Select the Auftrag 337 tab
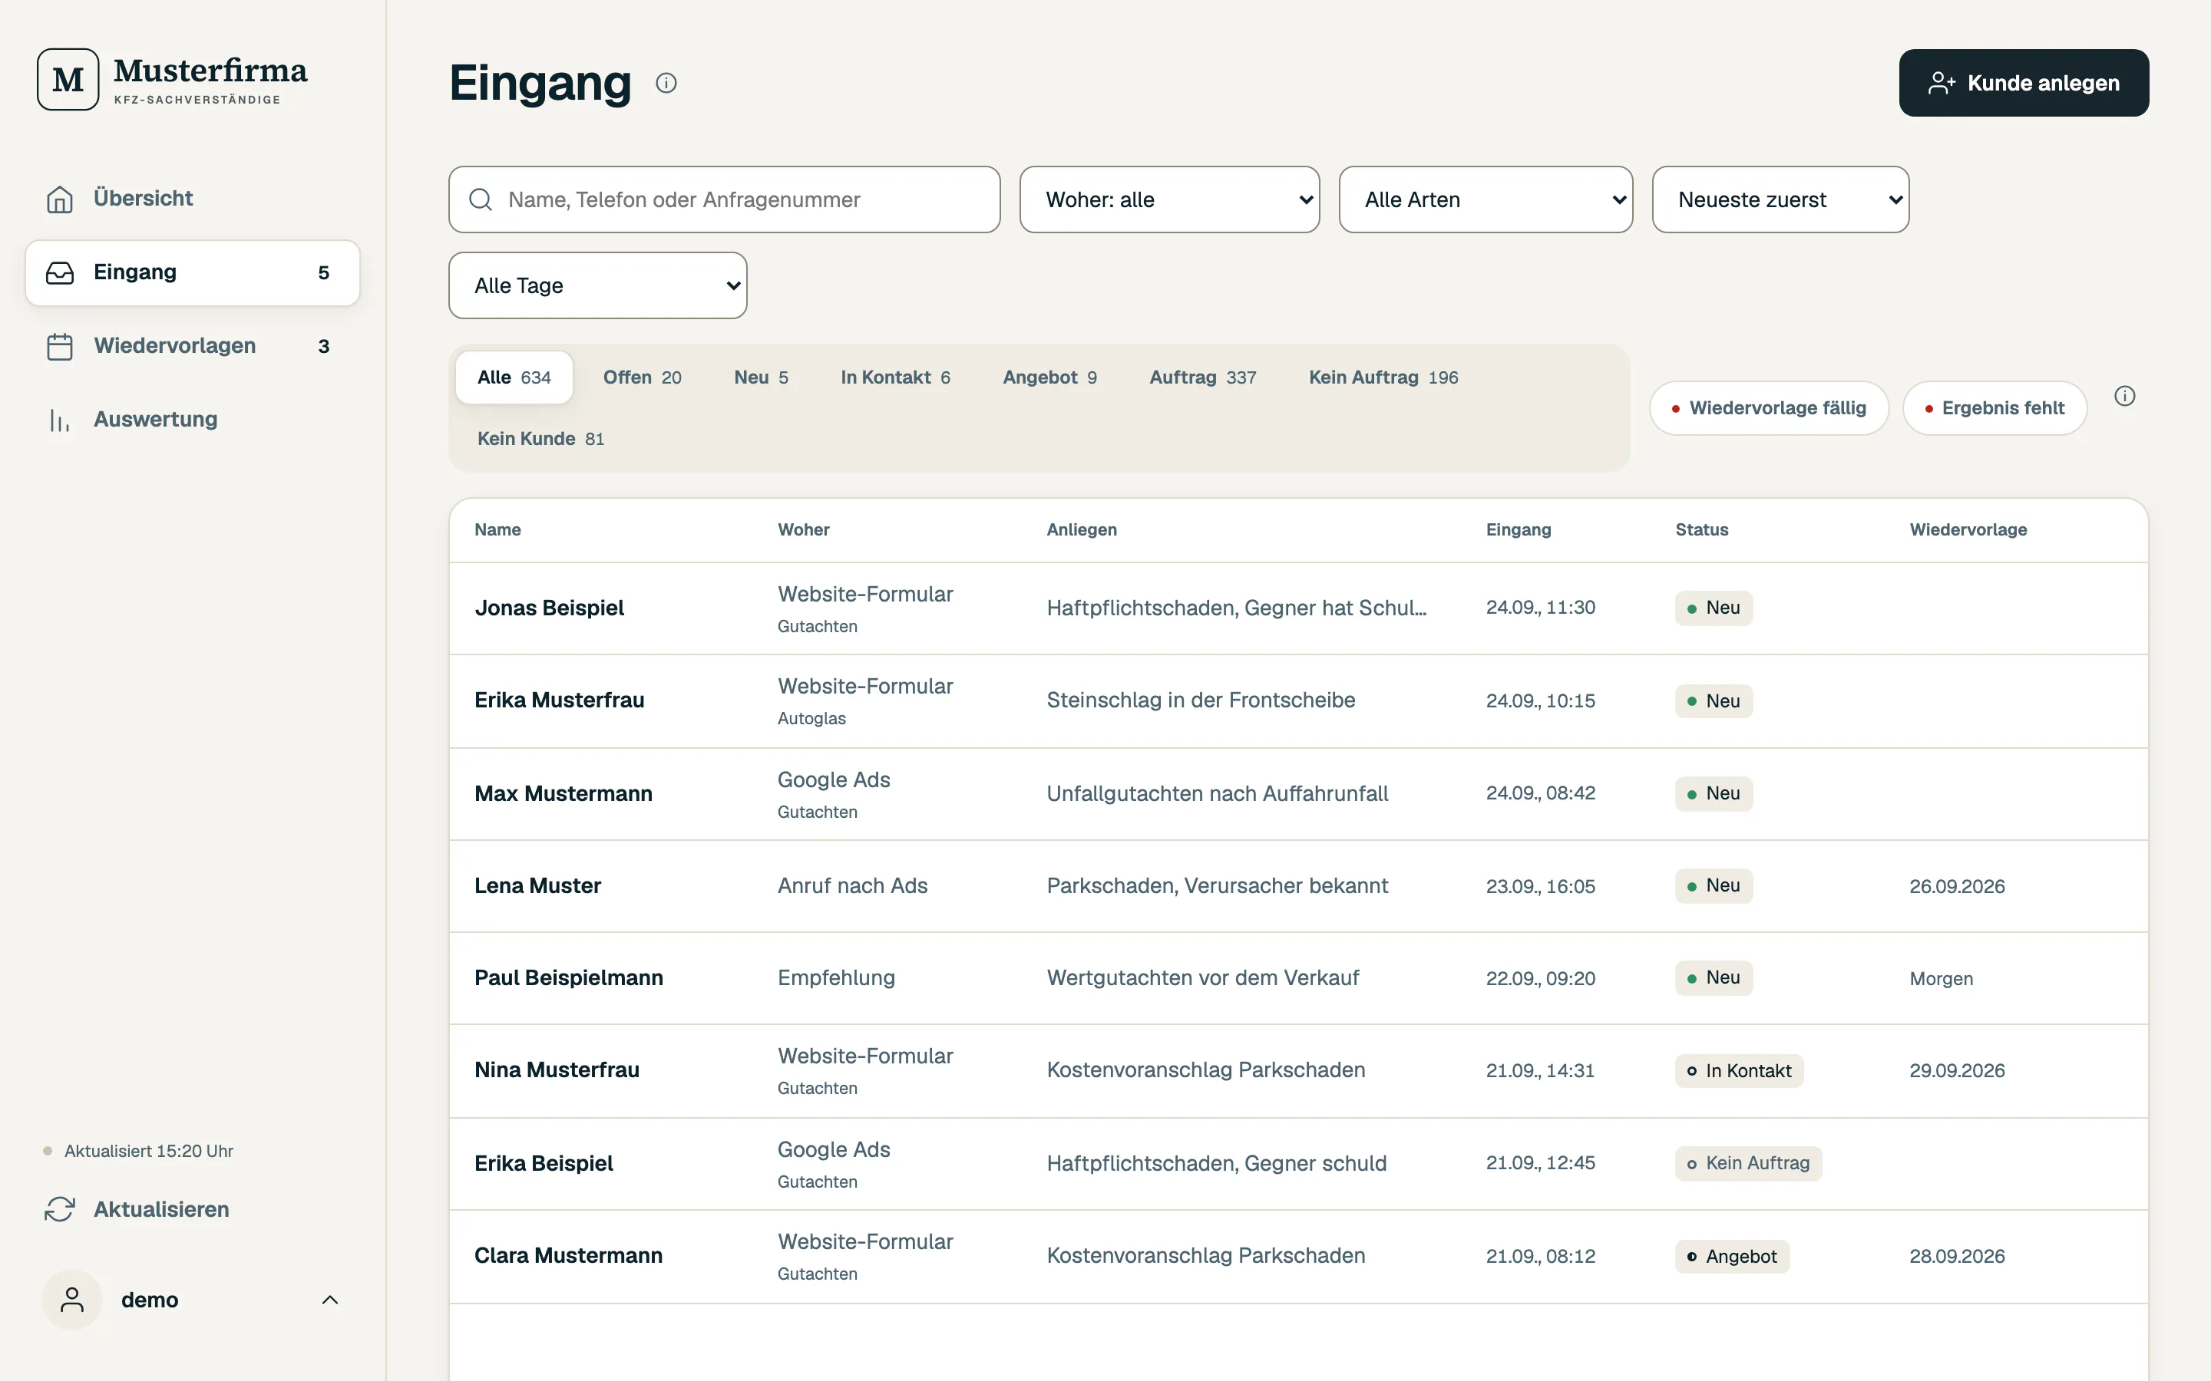This screenshot has width=2211, height=1381. pos(1202,377)
